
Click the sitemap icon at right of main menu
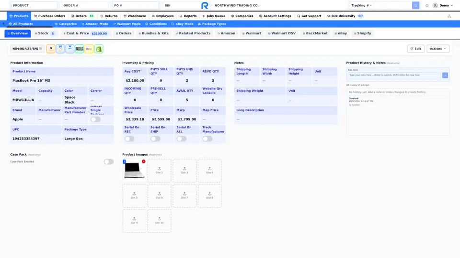click(449, 16)
